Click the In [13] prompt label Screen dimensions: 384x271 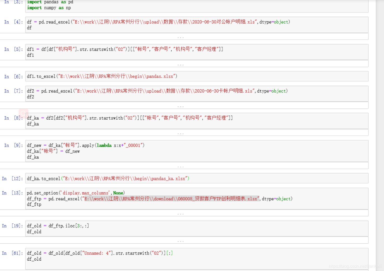click(12, 193)
